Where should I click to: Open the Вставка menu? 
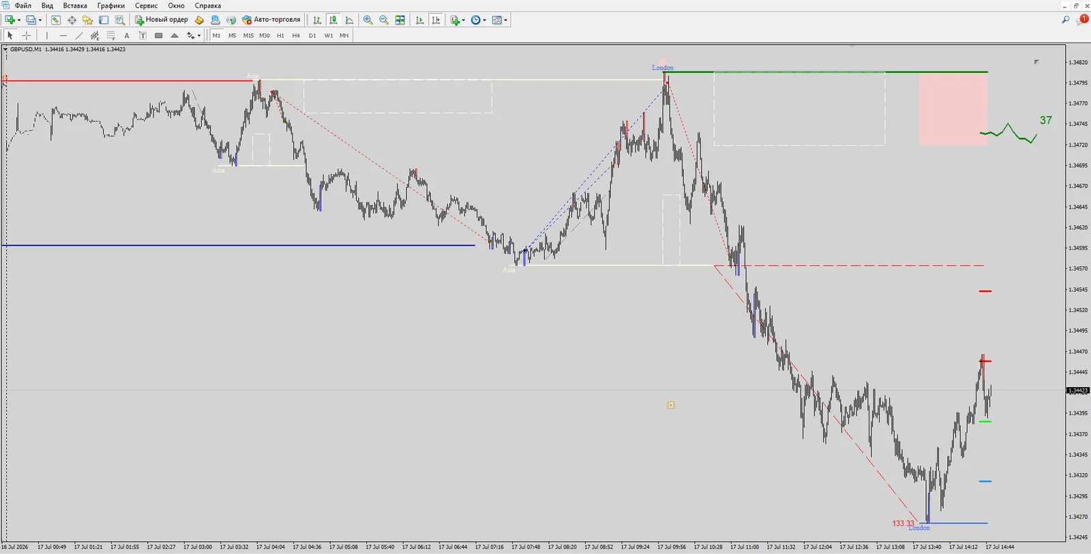click(75, 5)
